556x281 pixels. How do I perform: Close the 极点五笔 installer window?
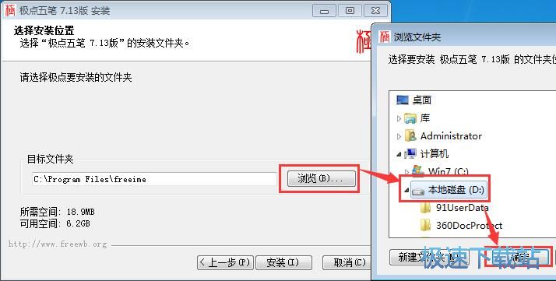pyautogui.click(x=376, y=11)
